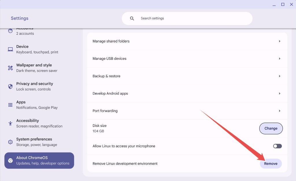Viewport: 296px width, 181px height.
Task: Click the Accessibility figure icon
Action: coord(10,123)
